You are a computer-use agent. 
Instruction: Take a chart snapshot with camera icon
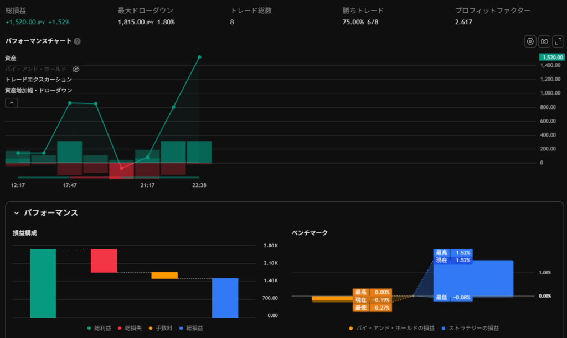[544, 41]
